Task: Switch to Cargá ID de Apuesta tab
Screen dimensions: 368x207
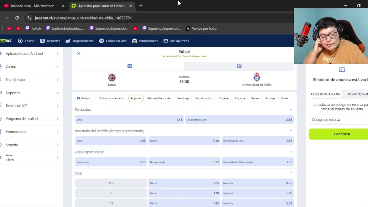Action: [325, 94]
